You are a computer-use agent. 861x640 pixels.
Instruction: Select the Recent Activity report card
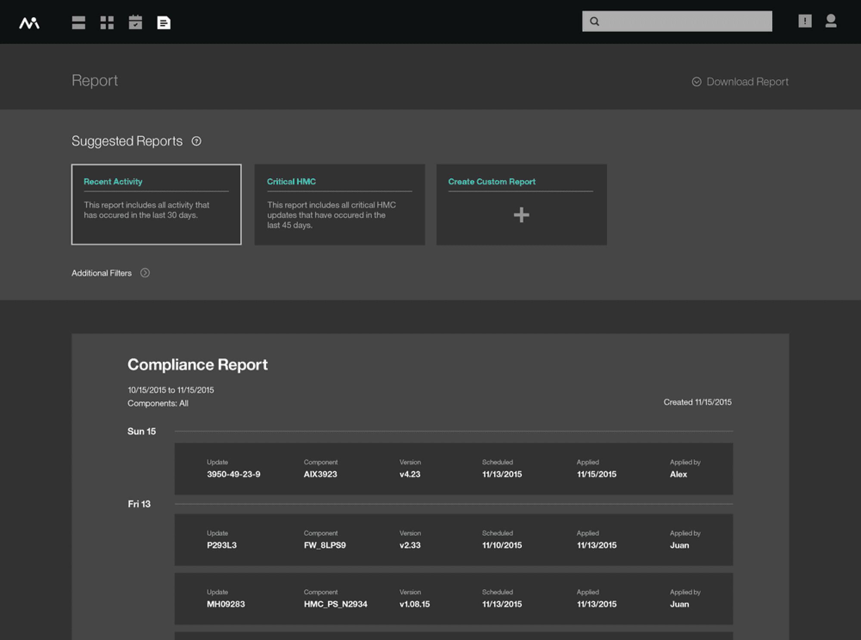[156, 205]
